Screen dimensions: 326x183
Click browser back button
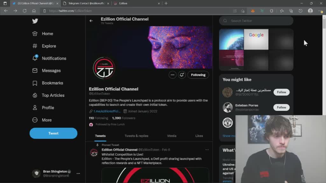coord(6,11)
